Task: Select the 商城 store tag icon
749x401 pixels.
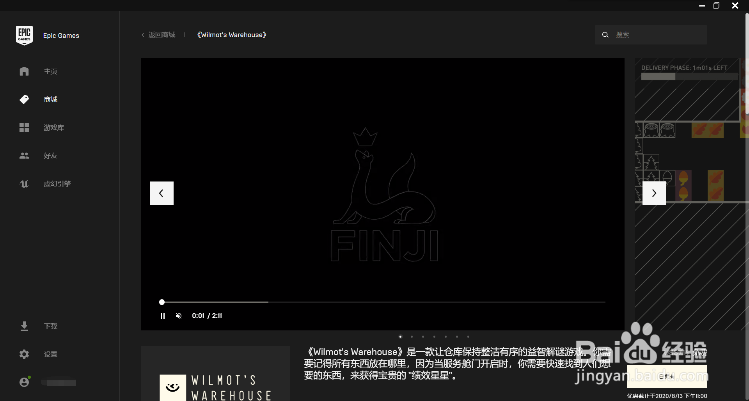Action: pos(24,99)
